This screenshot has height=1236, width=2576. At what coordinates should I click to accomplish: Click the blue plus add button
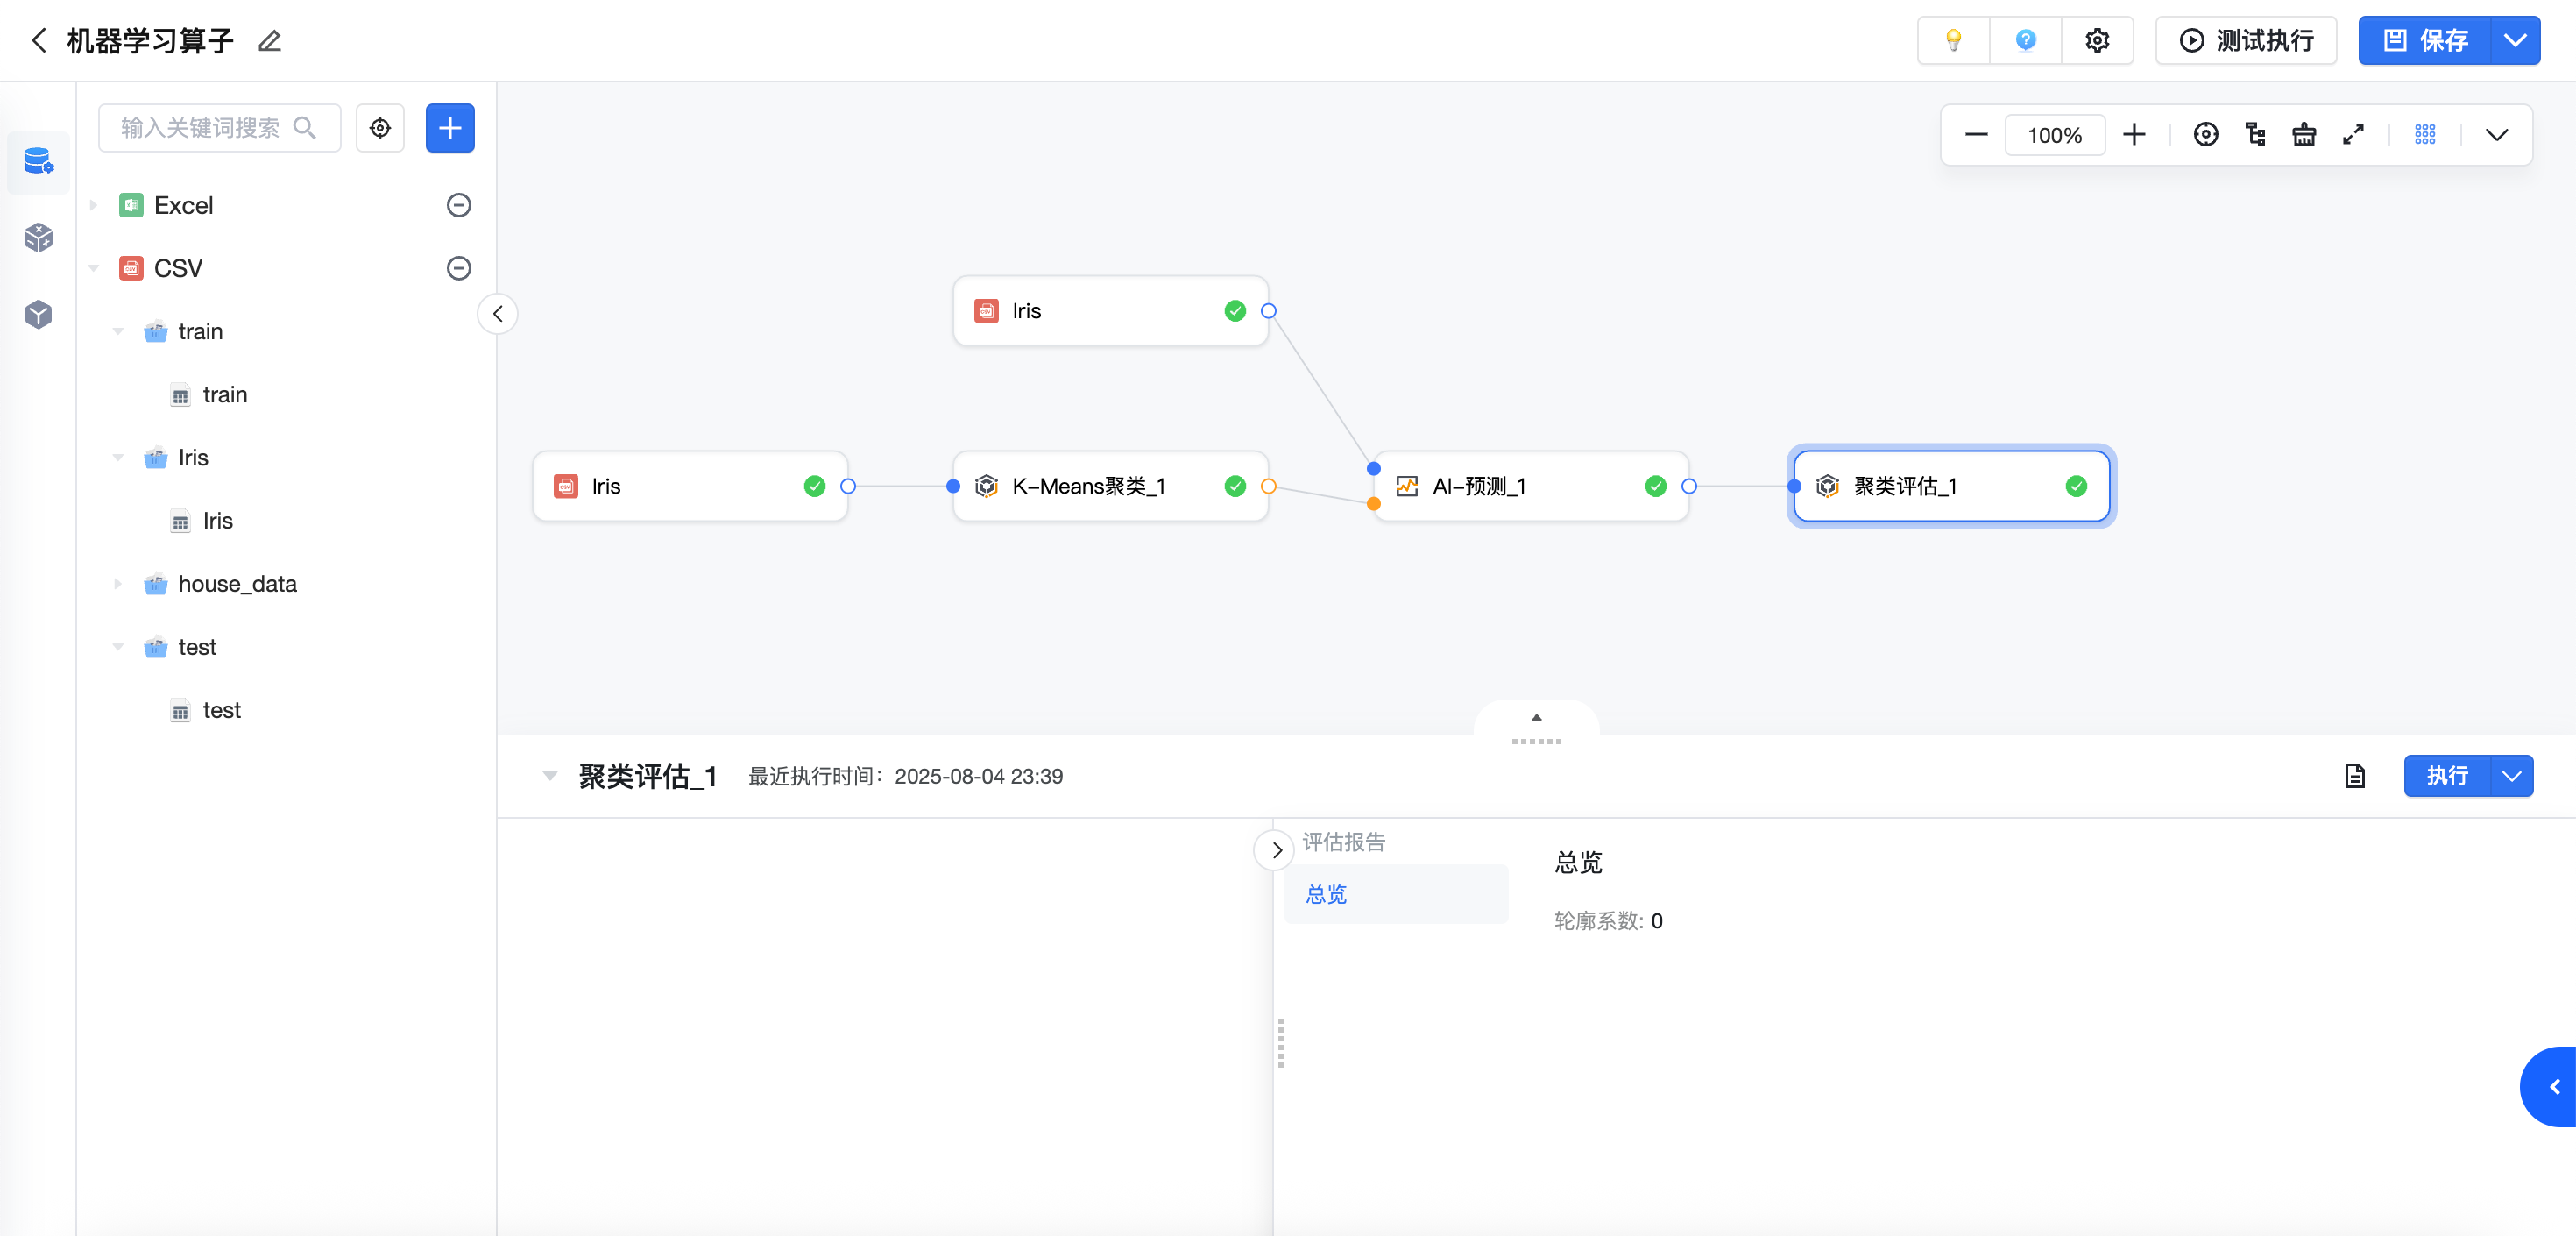coord(450,128)
